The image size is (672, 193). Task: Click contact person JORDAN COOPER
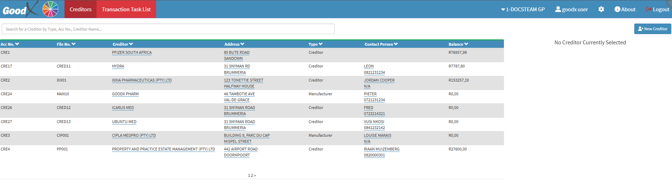pyautogui.click(x=379, y=81)
